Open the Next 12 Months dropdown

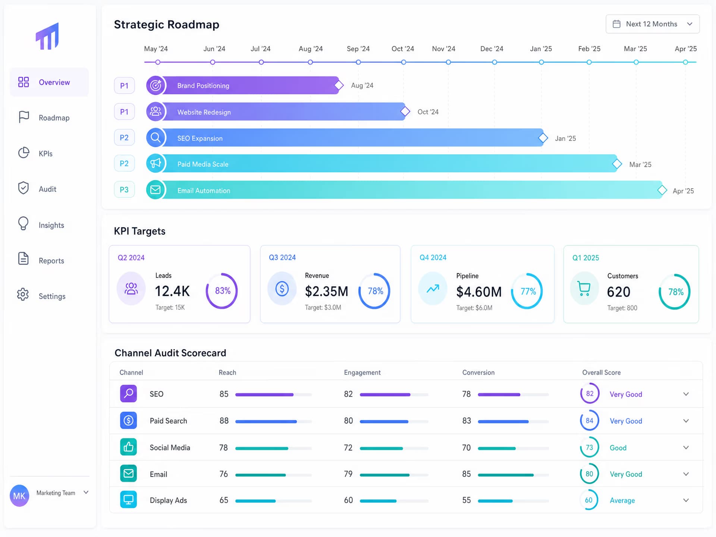653,24
